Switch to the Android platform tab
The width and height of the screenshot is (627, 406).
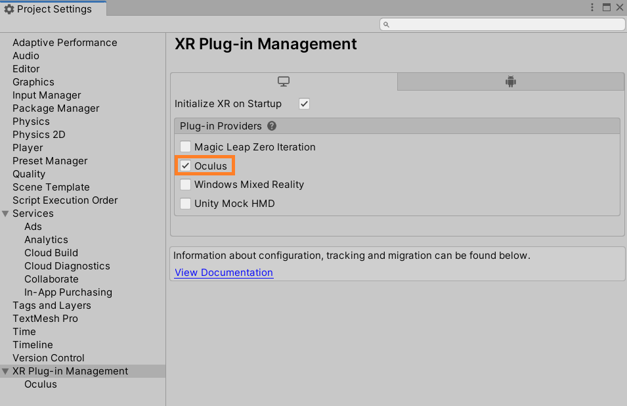point(511,81)
